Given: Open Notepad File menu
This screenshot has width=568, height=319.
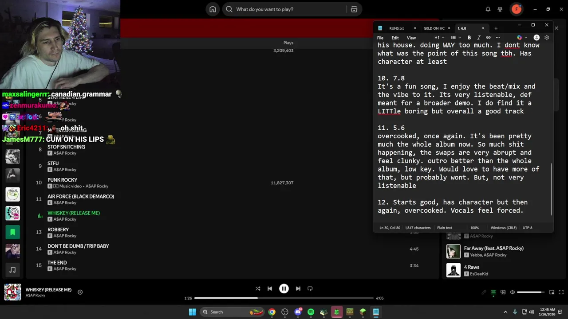Looking at the screenshot, I should [x=380, y=38].
